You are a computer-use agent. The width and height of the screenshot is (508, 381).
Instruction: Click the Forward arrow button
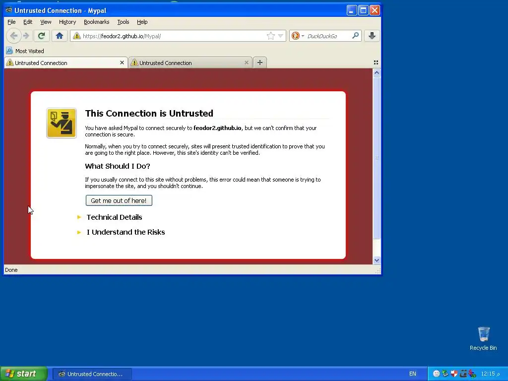tap(27, 36)
